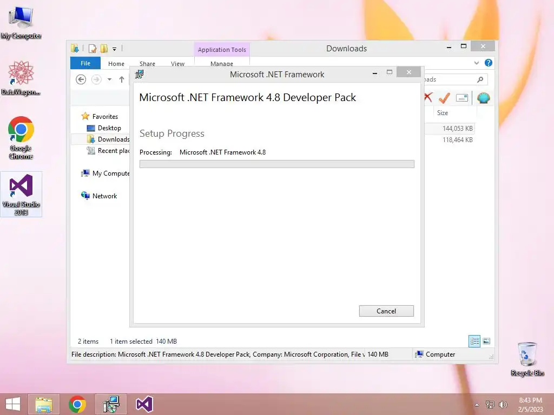Select the Application Tools contextual tab

coord(222,50)
